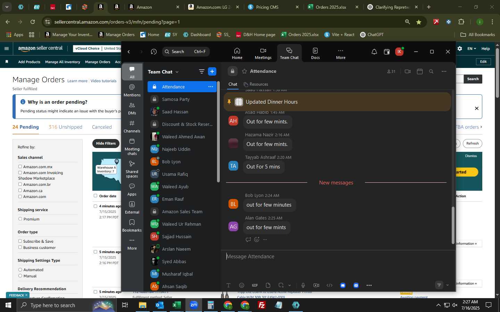The height and width of the screenshot is (312, 500).
Task: Open EN language dropdown in Seller Central
Action: [472, 49]
